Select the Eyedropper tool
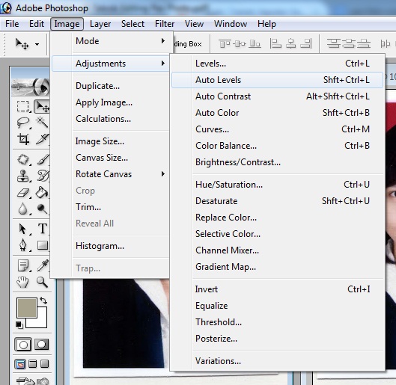This screenshot has height=385, width=396. pyautogui.click(x=43, y=265)
